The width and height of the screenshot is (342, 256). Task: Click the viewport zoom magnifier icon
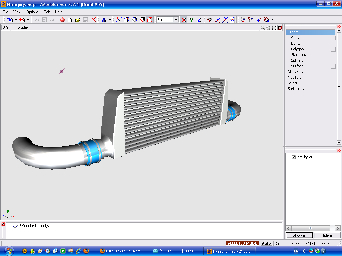click(x=263, y=28)
